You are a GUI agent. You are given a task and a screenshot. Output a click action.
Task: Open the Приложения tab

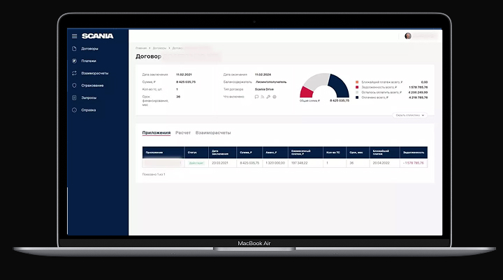[156, 132]
